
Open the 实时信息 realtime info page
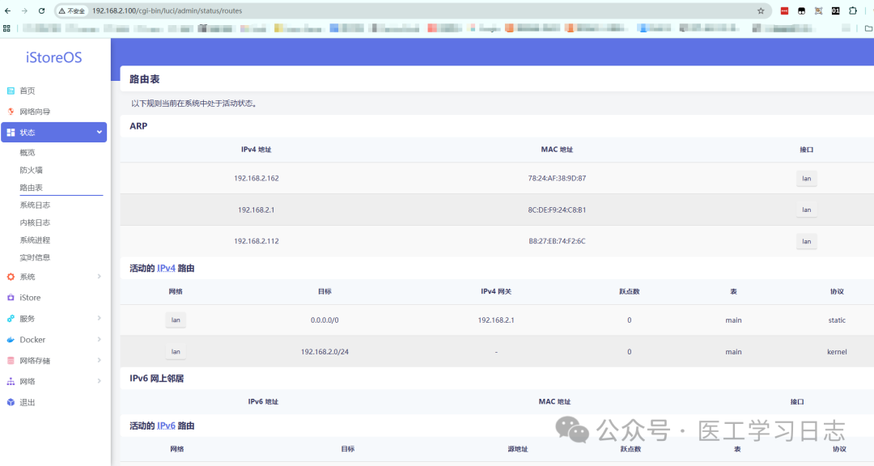pyautogui.click(x=35, y=257)
